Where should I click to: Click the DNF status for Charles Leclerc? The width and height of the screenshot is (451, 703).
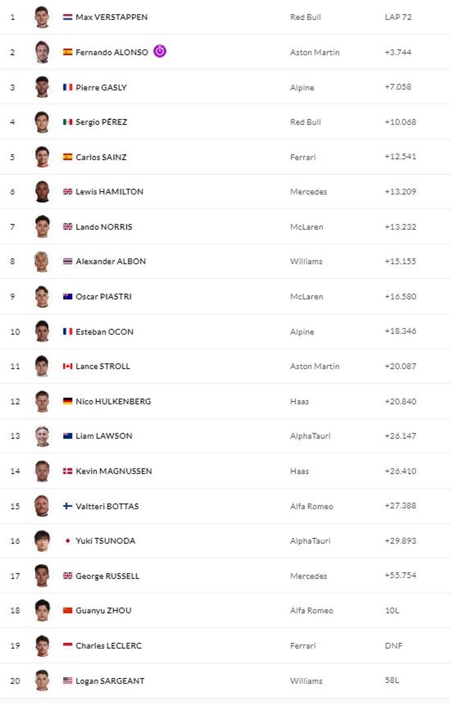(x=393, y=646)
